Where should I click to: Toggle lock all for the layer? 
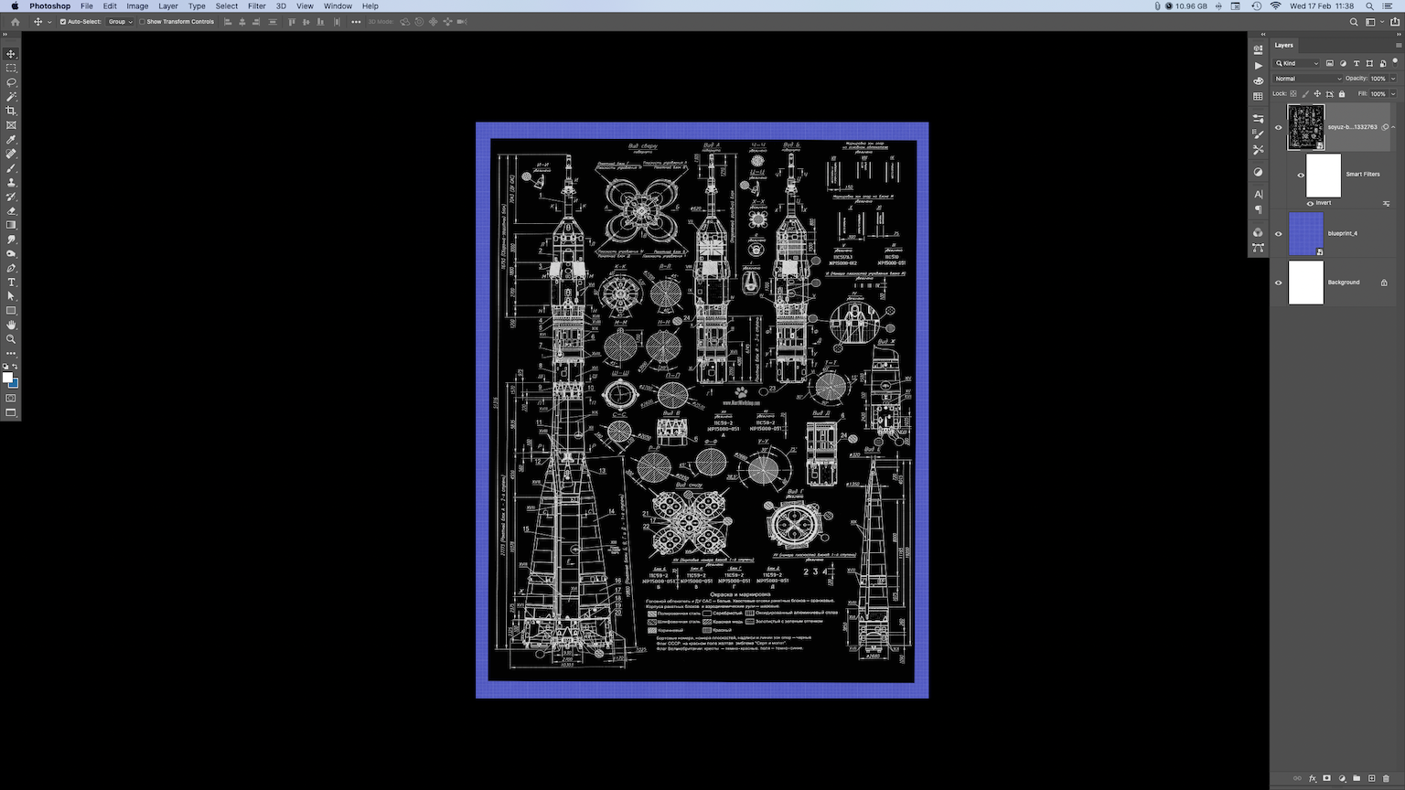[x=1342, y=93]
